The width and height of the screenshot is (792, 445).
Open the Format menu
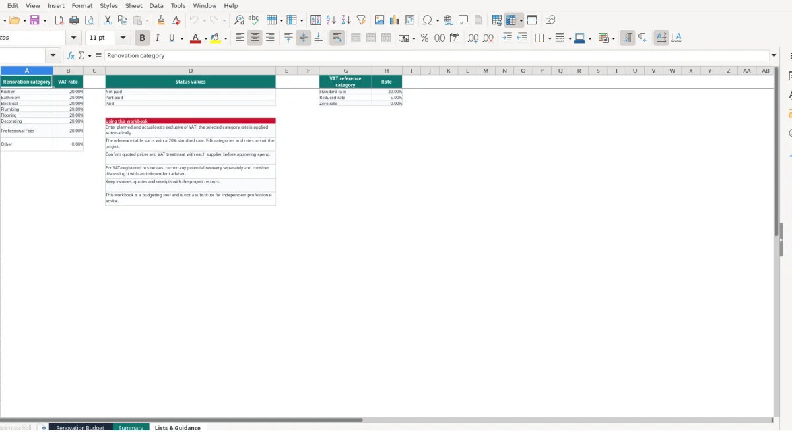(x=82, y=5)
